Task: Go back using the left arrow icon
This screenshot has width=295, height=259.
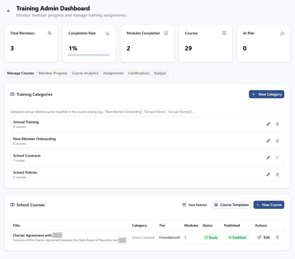Action: coord(9,11)
